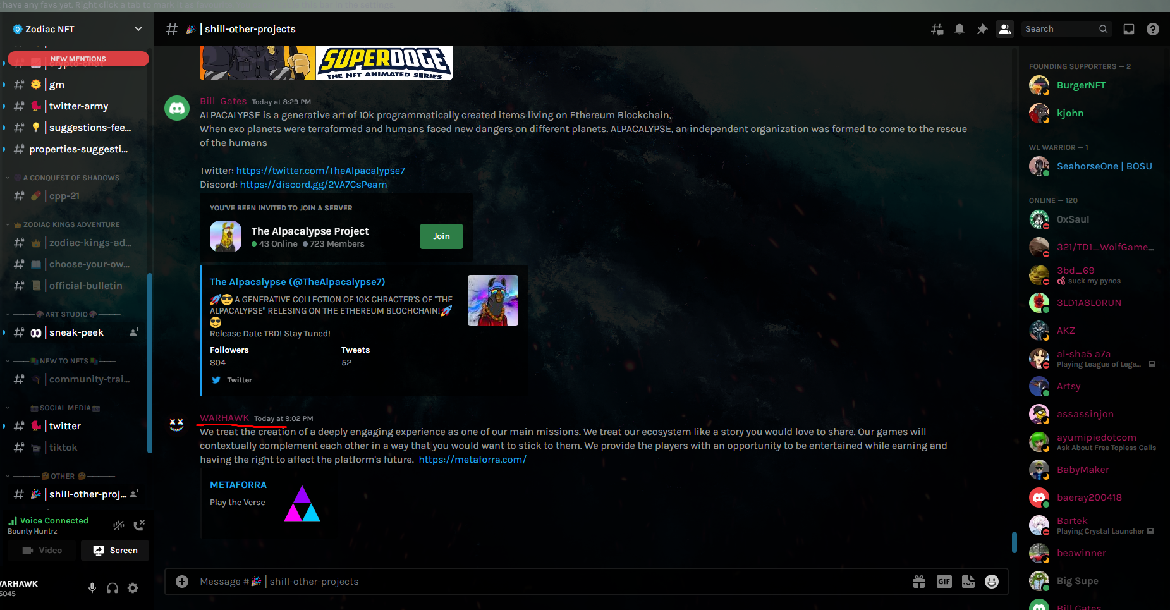Open SeahorseOne | BOSU member profile
1170x610 pixels.
pyautogui.click(x=1094, y=166)
